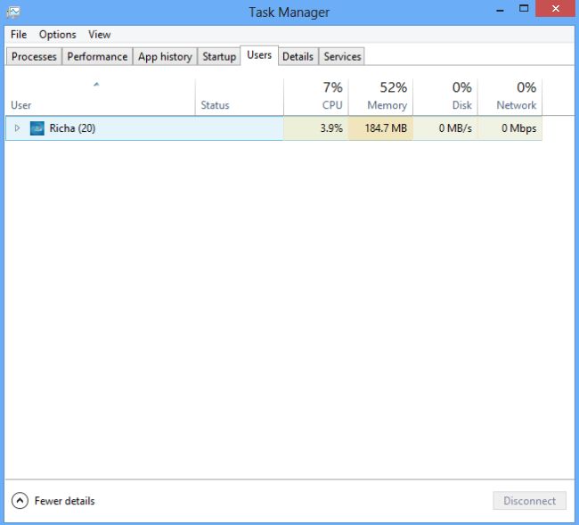The height and width of the screenshot is (525, 579).
Task: Click the 0 Mbps network value
Action: tap(518, 128)
